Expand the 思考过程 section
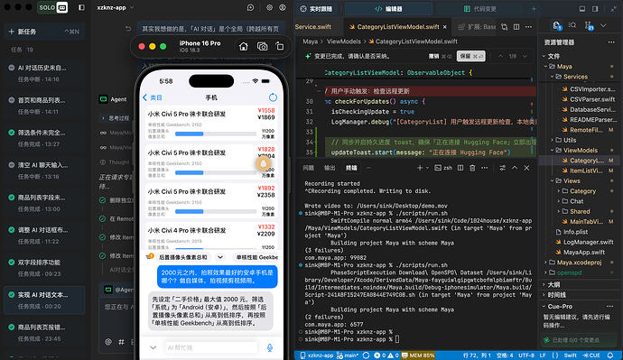 (116, 118)
